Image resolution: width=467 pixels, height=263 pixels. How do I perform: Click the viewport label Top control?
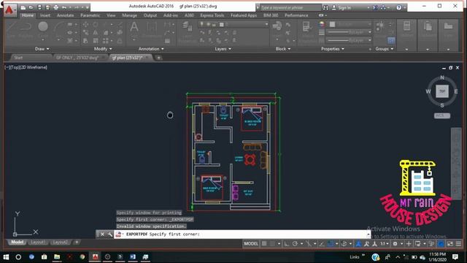point(15,67)
